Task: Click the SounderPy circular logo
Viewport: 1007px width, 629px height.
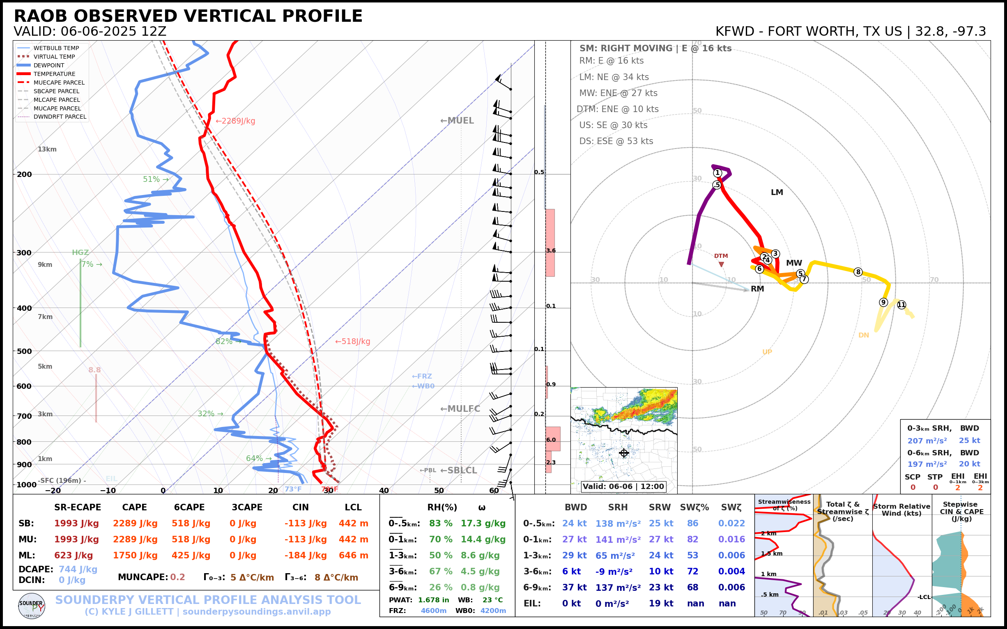Action: pyautogui.click(x=32, y=606)
